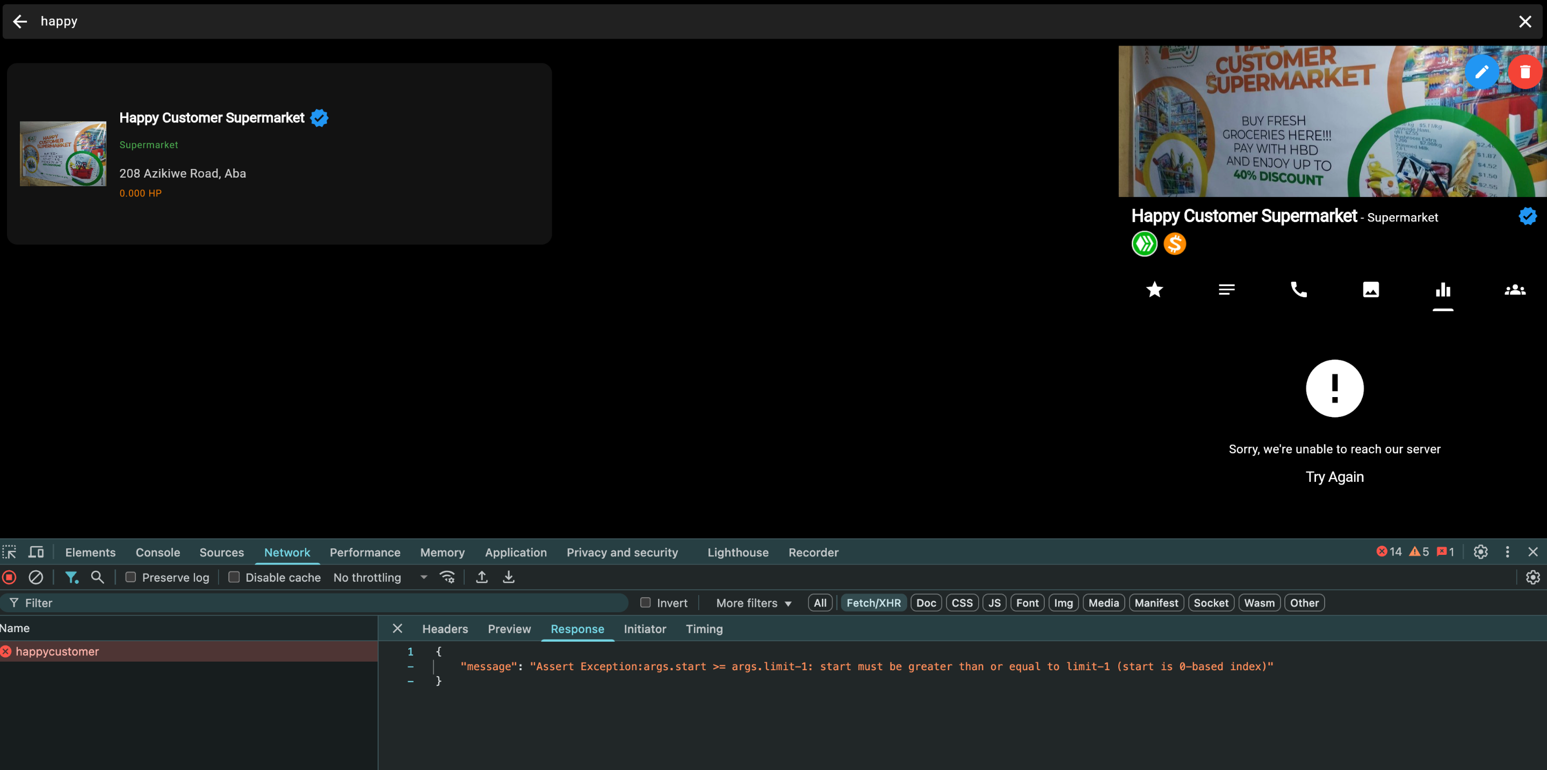The width and height of the screenshot is (1547, 770).
Task: Click the 14 errors counter
Action: pos(1389,552)
